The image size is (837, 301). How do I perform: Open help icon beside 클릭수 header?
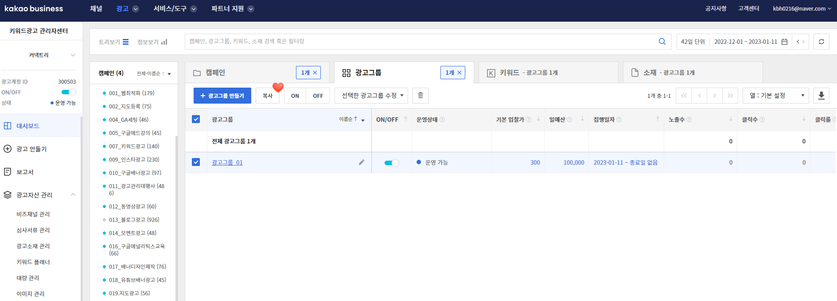pos(762,120)
